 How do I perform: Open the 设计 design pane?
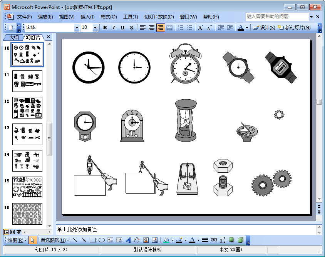click(264, 28)
